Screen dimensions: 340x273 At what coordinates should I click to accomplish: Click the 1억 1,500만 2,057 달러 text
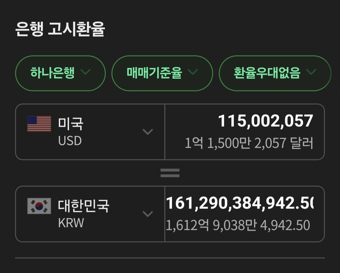point(249,143)
